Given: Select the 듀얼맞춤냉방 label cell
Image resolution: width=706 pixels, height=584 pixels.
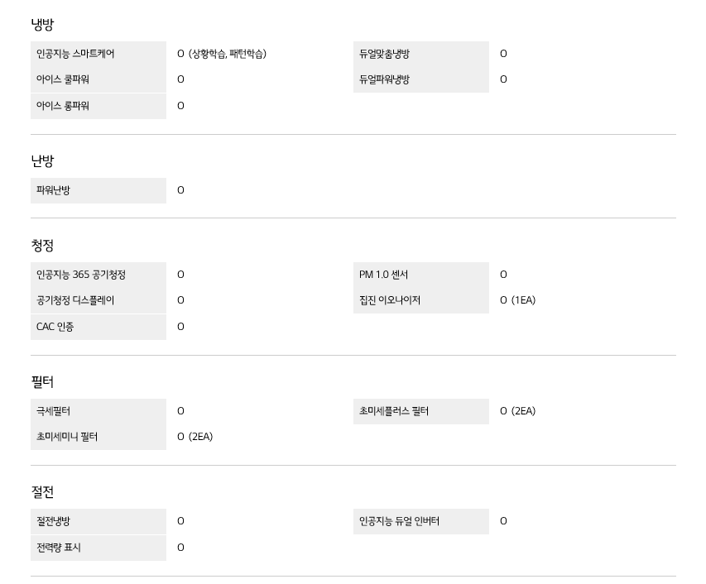Looking at the screenshot, I should tap(421, 54).
